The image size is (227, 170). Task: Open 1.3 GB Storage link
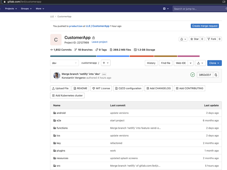(x=144, y=50)
